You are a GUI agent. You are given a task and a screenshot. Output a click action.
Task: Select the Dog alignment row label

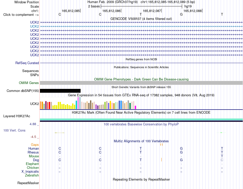[36, 160]
